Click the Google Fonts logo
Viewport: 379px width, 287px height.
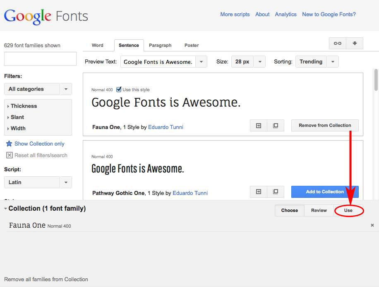coord(46,17)
